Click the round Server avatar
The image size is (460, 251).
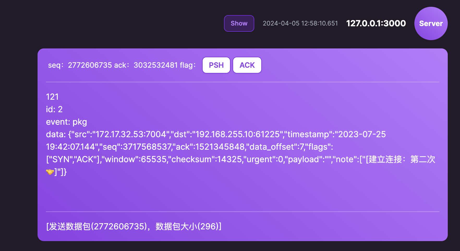tap(431, 23)
